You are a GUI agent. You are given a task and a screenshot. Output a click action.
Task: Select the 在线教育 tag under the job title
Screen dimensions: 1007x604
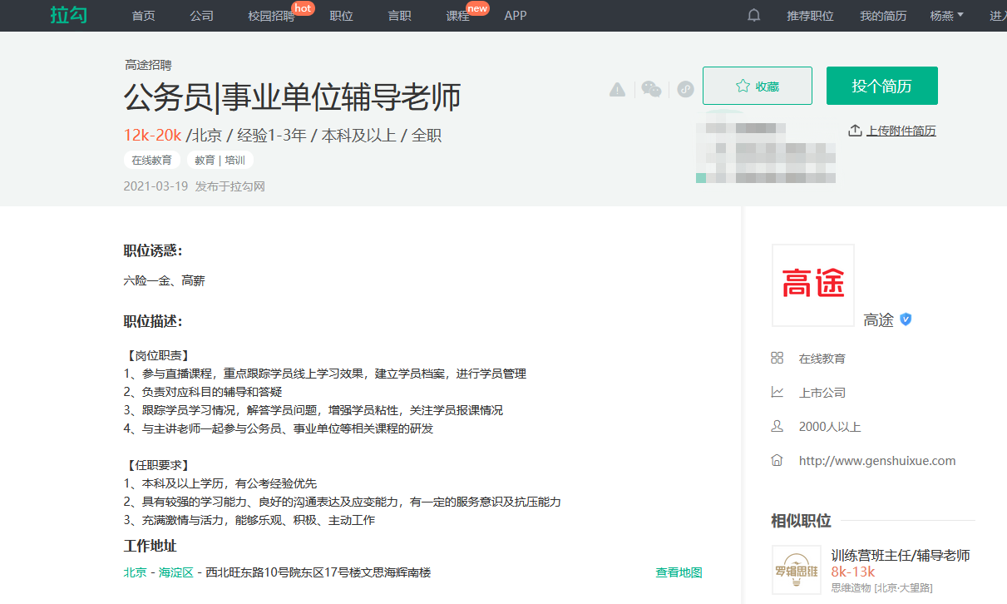pyautogui.click(x=152, y=160)
